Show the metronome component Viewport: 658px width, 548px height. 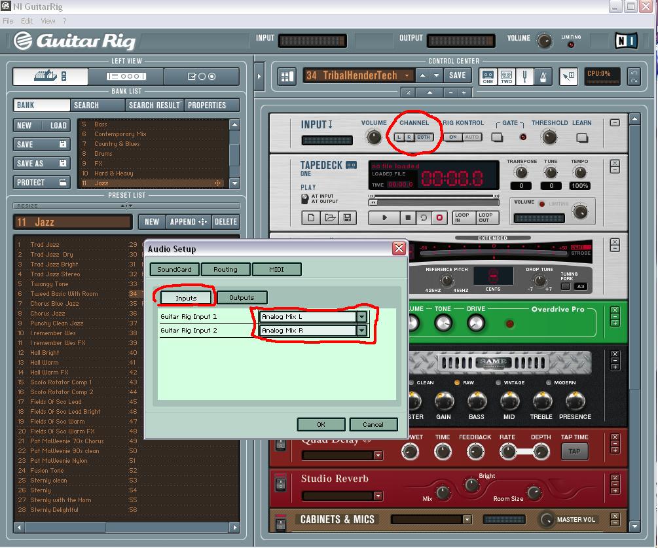coord(543,77)
